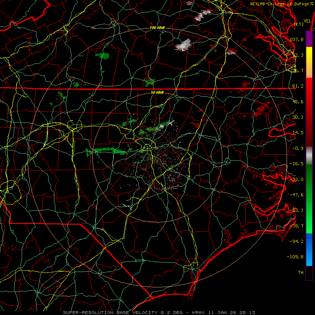
Task: Click the 100 NMI range ring label
Action: (157, 28)
